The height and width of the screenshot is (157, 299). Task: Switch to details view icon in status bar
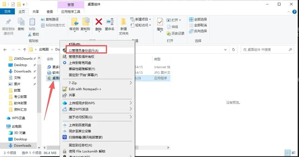288,152
